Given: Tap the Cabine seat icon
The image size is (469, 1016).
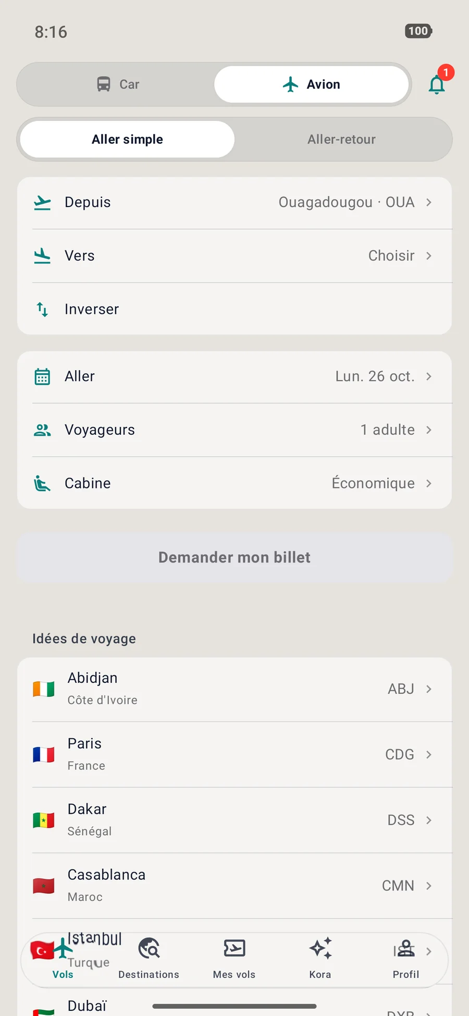Looking at the screenshot, I should 42,483.
